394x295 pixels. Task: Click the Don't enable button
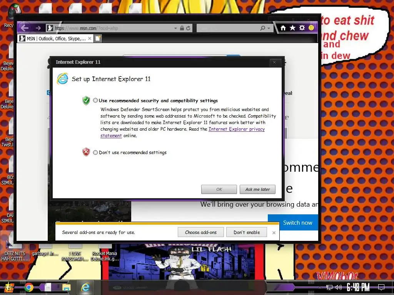[247, 232]
